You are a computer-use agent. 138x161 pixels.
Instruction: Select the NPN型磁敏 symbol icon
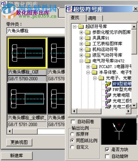pyautogui.click(x=108, y=84)
